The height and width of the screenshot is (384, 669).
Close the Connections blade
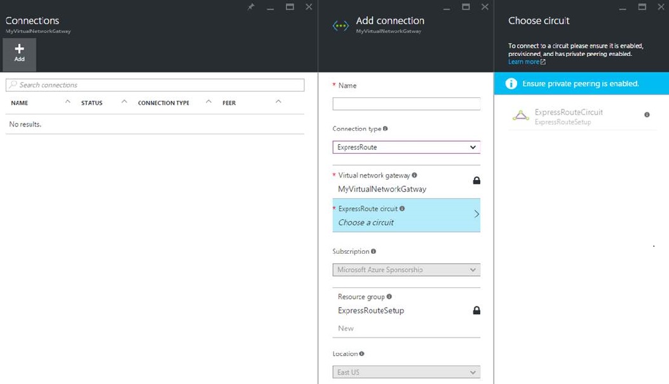pos(309,7)
